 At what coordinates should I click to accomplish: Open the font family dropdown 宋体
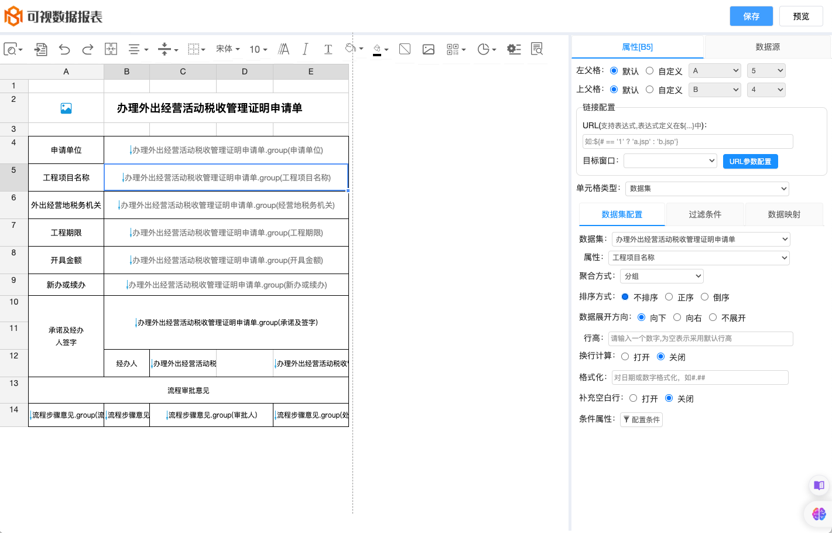[x=228, y=49]
